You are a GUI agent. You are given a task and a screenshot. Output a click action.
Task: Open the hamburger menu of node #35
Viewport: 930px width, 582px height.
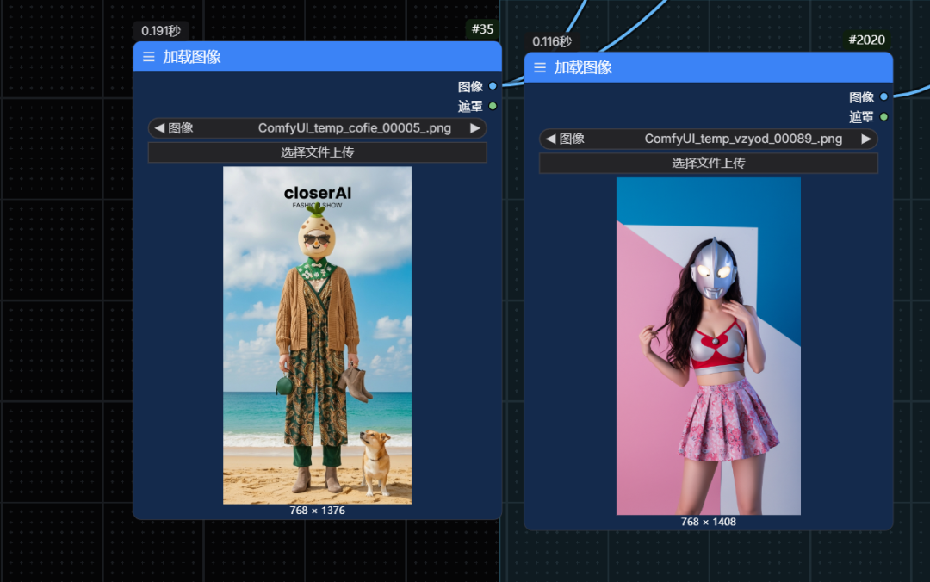[148, 57]
